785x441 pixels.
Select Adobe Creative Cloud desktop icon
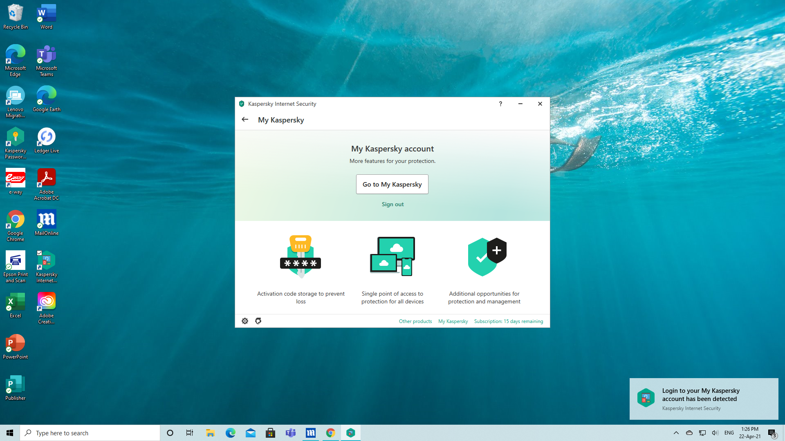pos(47,308)
